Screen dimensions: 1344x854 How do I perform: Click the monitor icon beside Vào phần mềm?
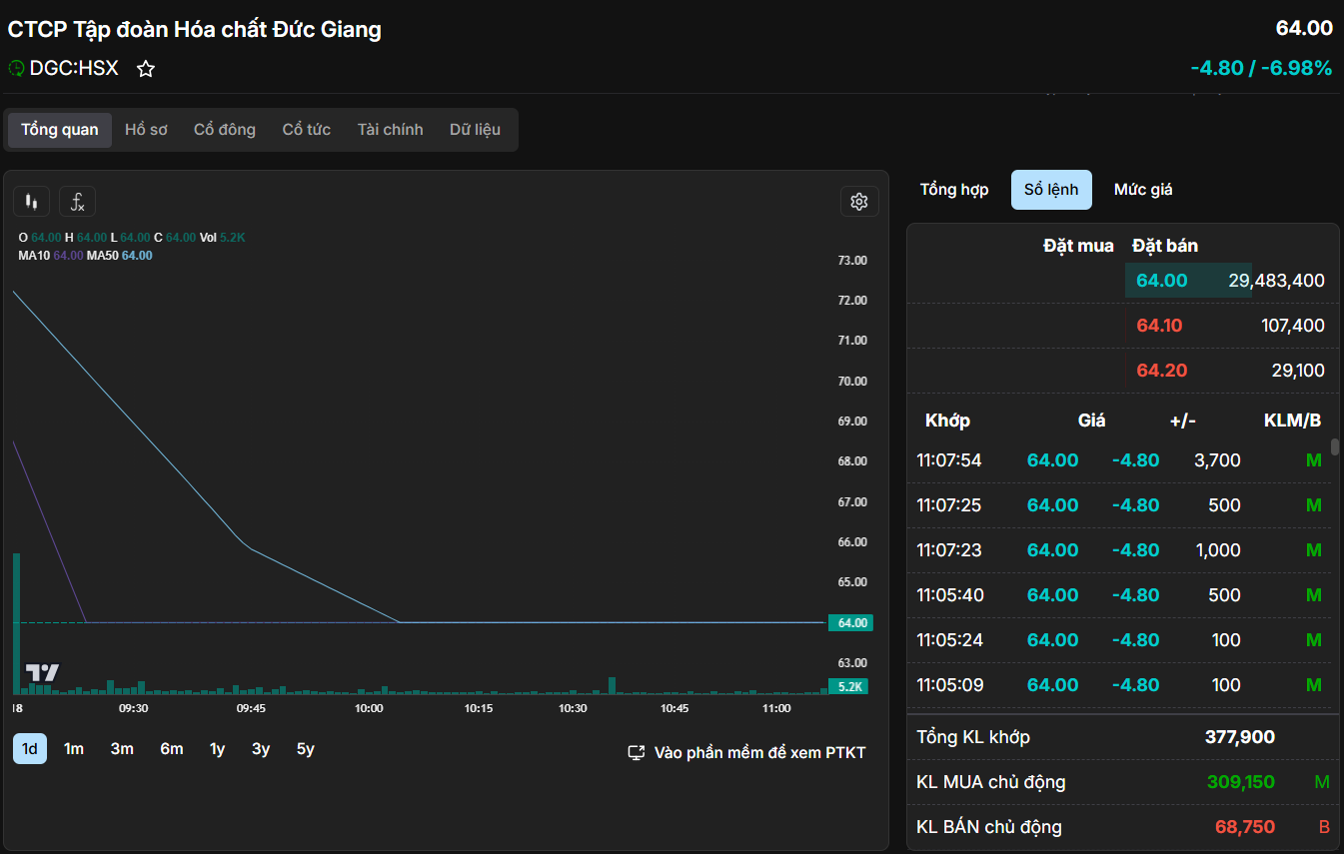tap(636, 752)
